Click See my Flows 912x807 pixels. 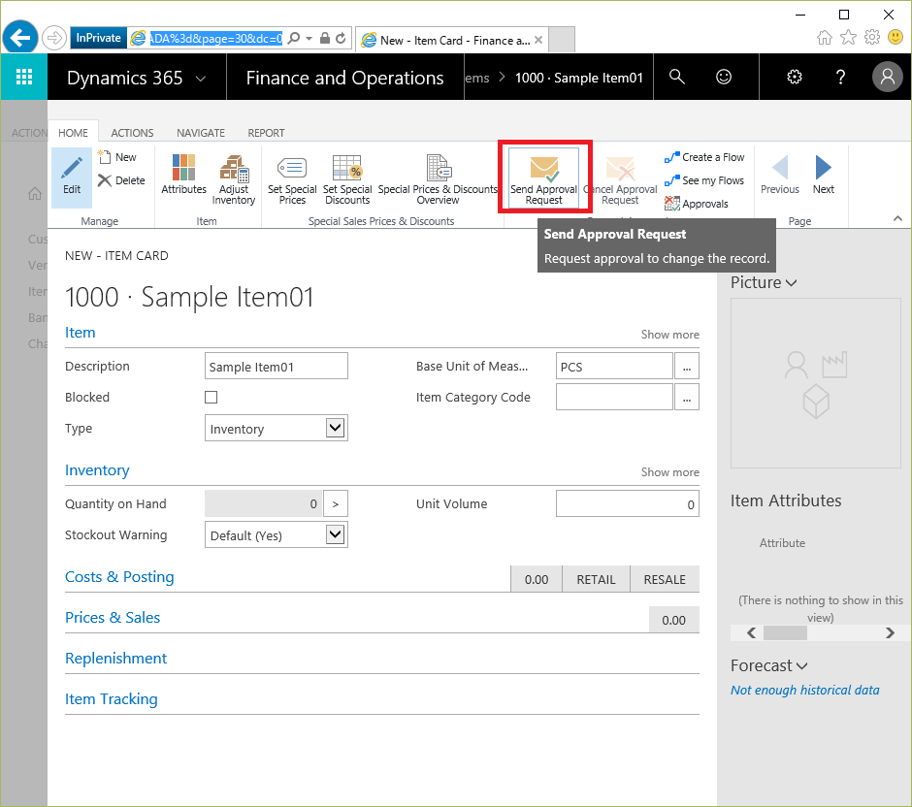pyautogui.click(x=703, y=180)
